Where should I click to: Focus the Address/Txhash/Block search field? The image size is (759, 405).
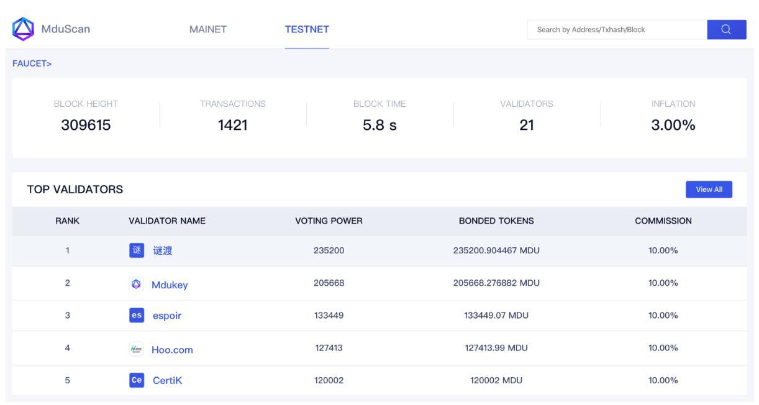point(616,29)
